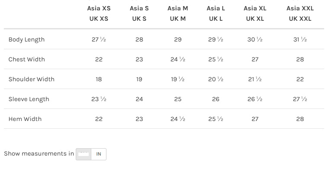The image size is (325, 175).
Task: Select the Body Length value for Asia S
Action: (x=139, y=40)
